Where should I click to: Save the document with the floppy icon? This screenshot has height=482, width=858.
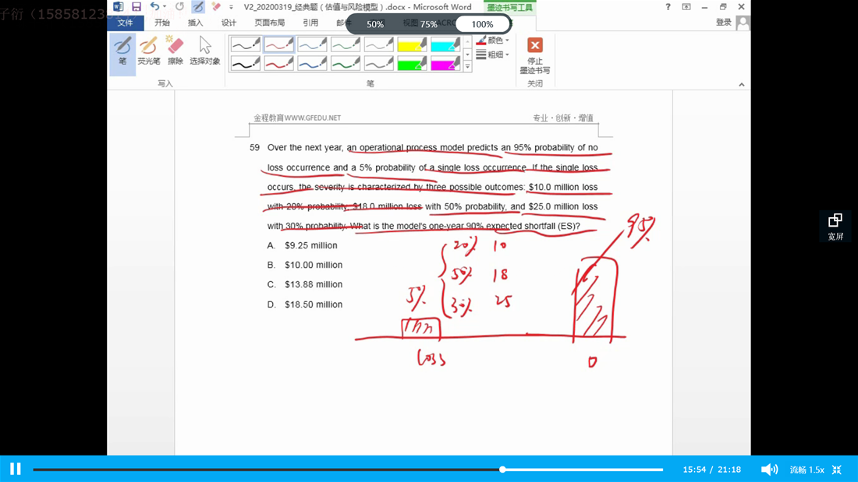point(136,7)
